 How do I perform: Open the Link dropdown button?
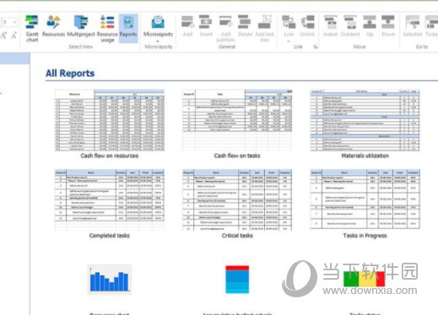(x=289, y=29)
